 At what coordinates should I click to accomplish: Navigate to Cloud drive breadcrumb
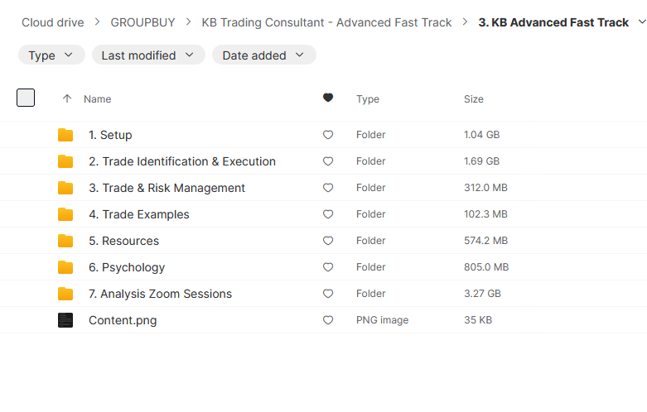pyautogui.click(x=51, y=22)
